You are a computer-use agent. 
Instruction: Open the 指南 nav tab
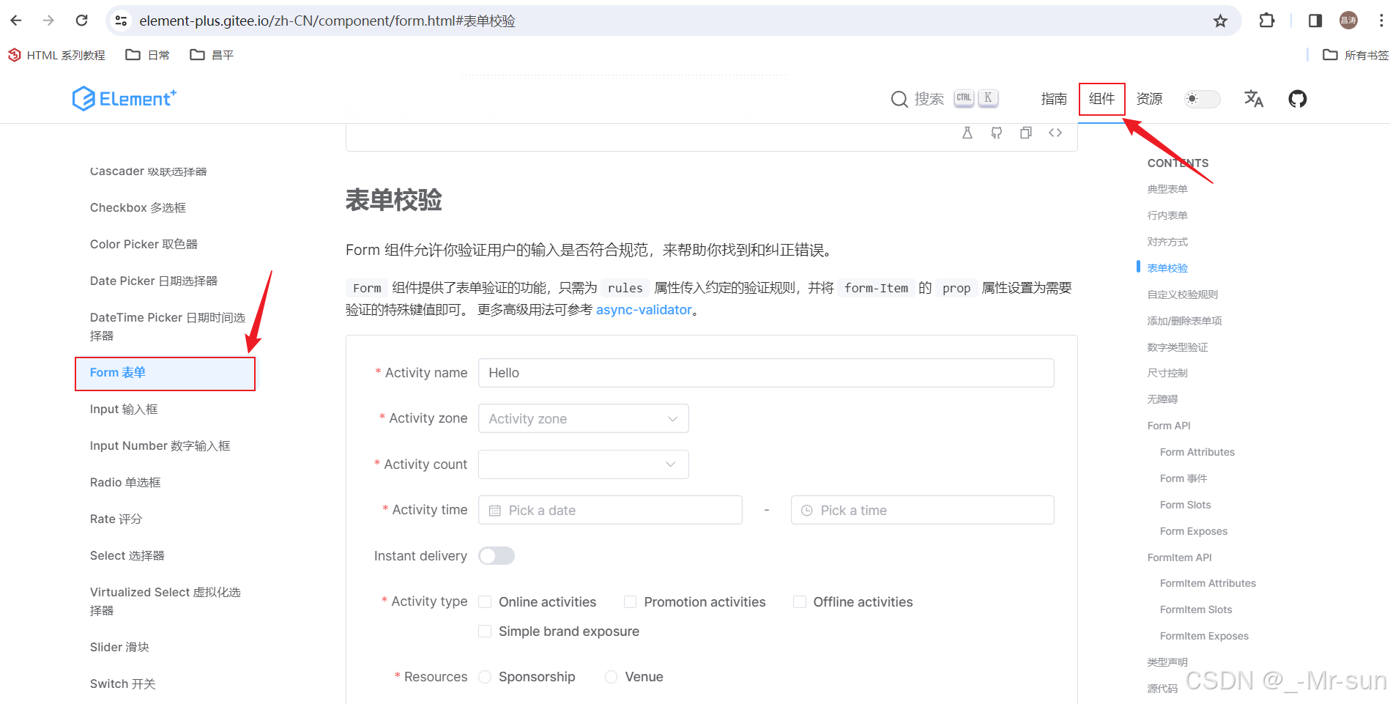1054,99
